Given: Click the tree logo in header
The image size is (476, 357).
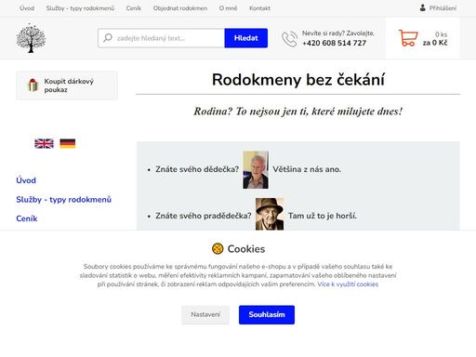Looking at the screenshot, I should [31, 38].
